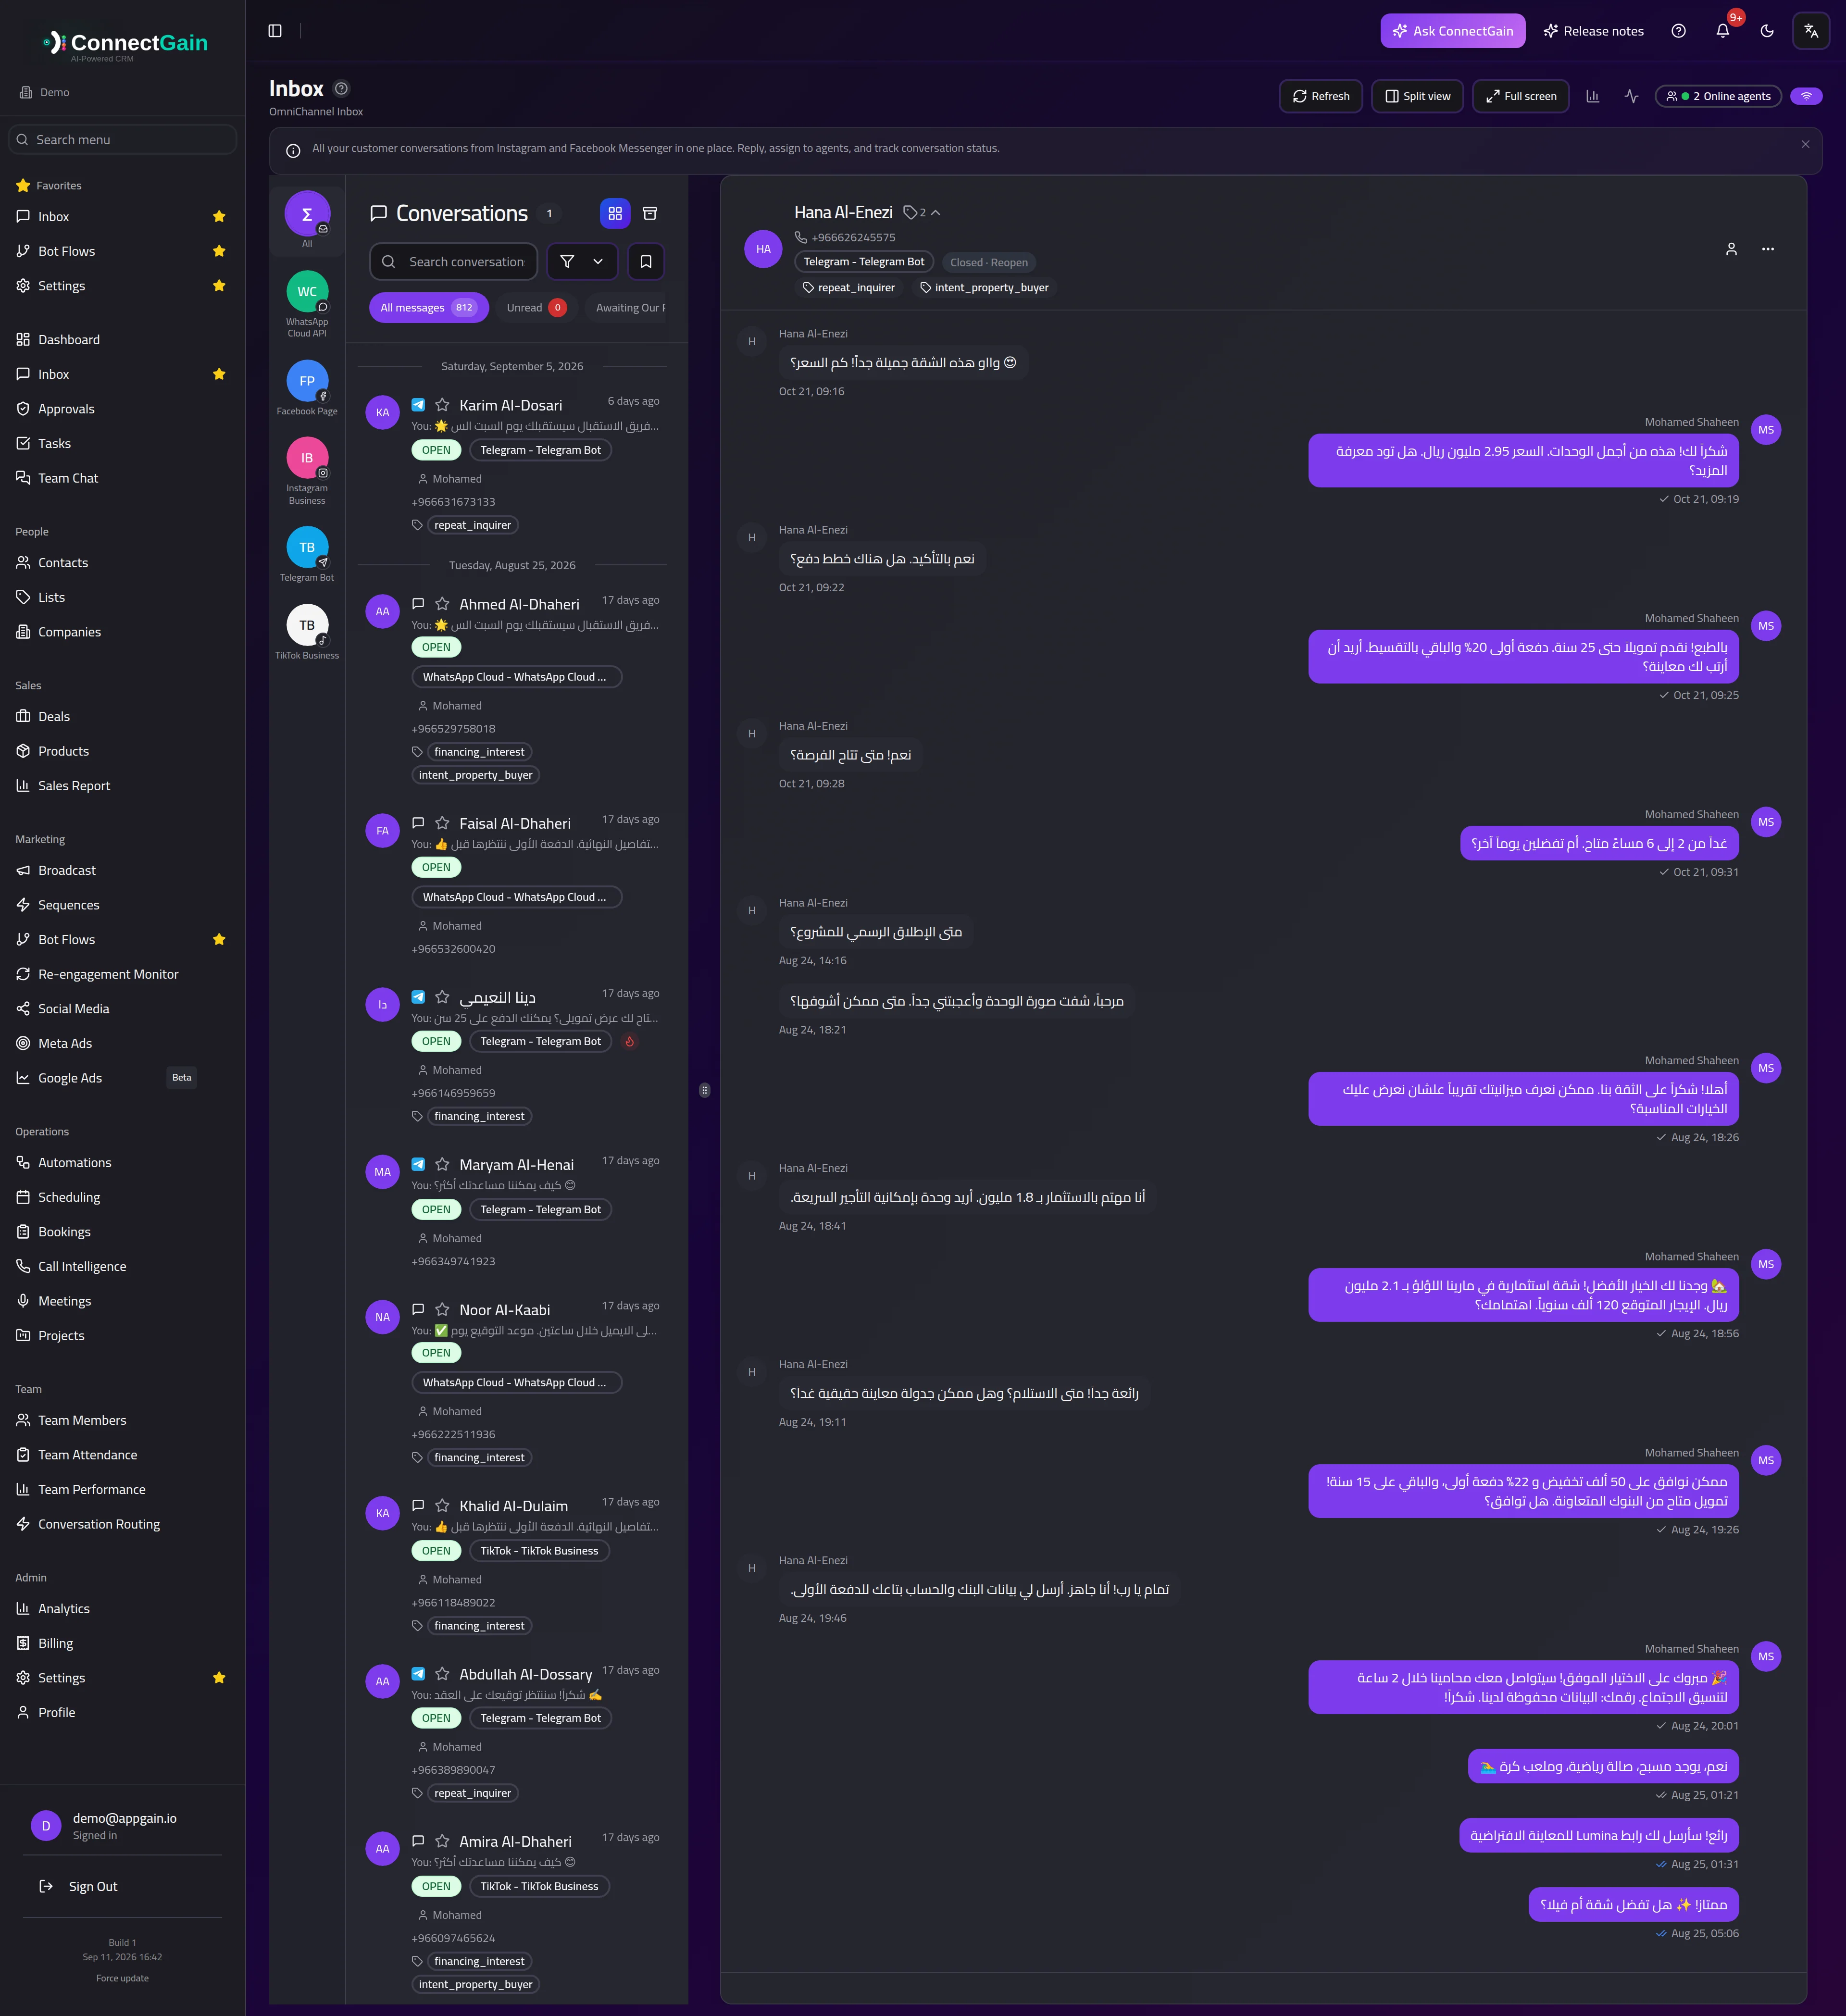Click the Google Ads Beta sidebar item

[122, 1077]
